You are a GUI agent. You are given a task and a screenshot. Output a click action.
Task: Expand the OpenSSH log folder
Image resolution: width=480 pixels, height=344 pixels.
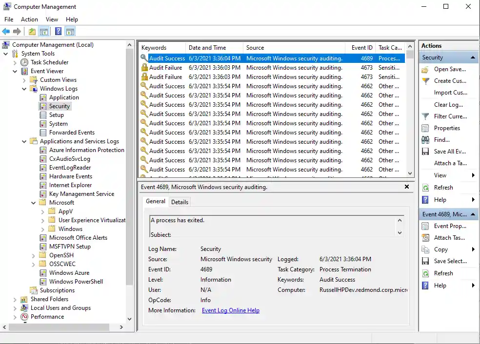tap(33, 255)
